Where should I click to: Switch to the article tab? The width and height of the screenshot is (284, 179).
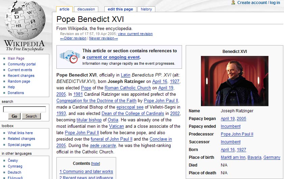pos(64,9)
